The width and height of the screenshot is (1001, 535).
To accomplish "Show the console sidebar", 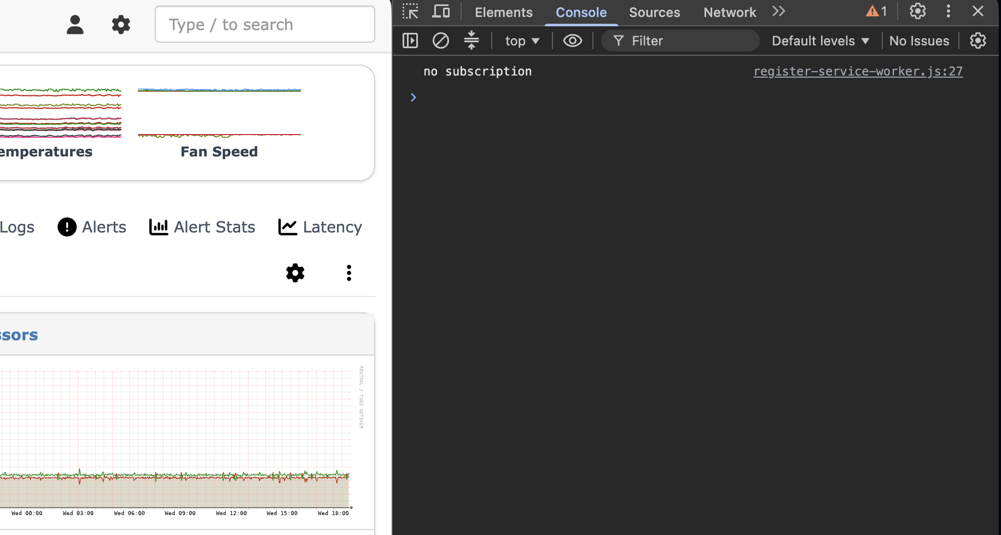I will (x=410, y=40).
